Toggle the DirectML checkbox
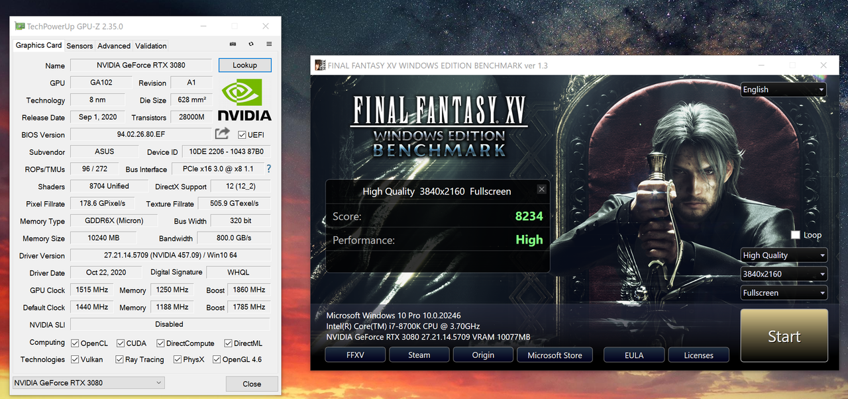Screen dimensions: 848x399 click(x=228, y=343)
